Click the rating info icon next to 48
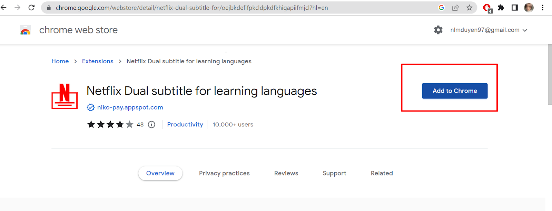The width and height of the screenshot is (552, 211). [151, 125]
